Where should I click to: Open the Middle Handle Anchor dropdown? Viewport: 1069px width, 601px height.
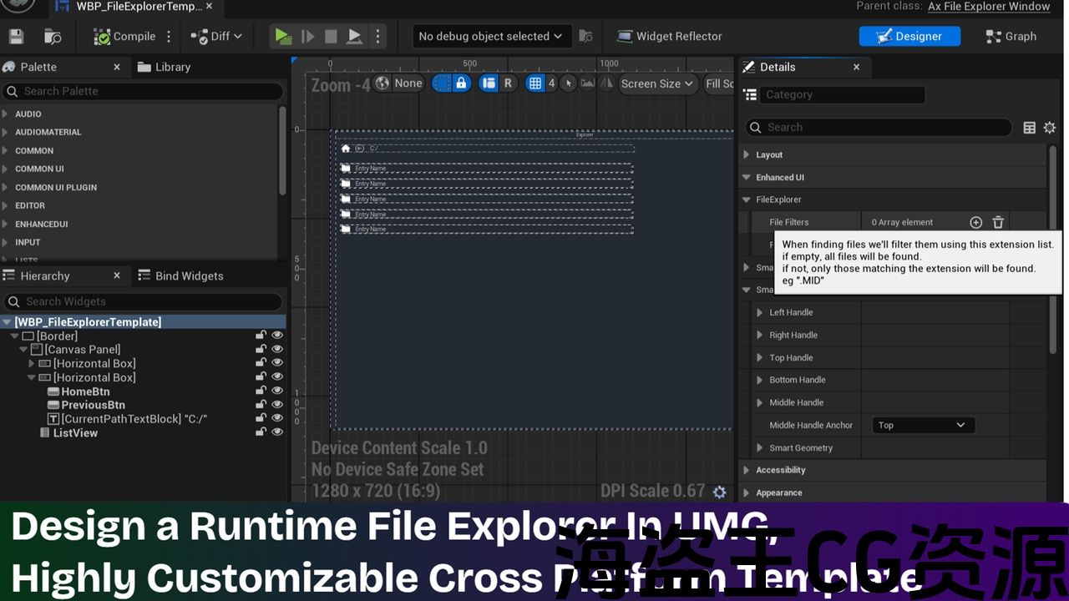point(922,425)
